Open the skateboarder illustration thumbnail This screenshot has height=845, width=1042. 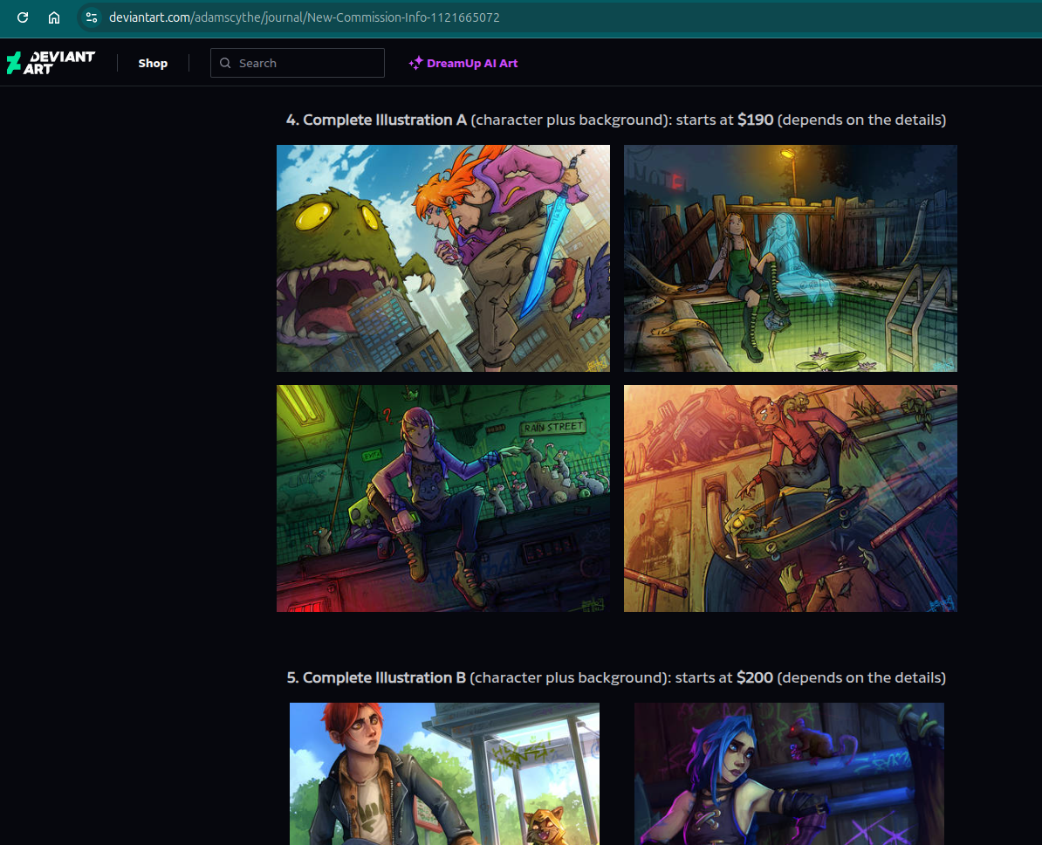point(790,498)
